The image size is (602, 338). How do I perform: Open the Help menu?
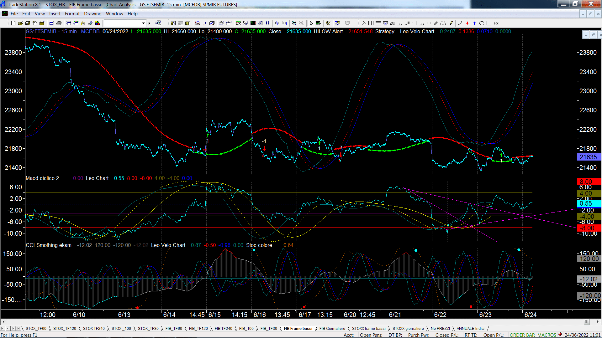tap(133, 14)
